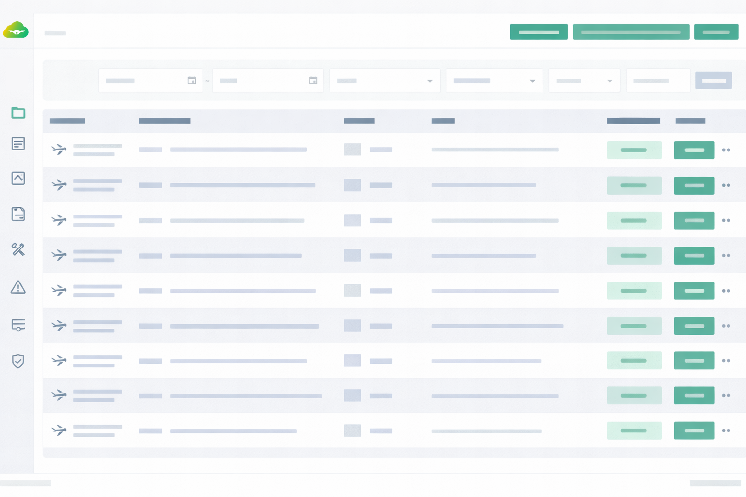The width and height of the screenshot is (746, 497).
Task: Open the save file icon in sidebar
Action: [18, 214]
